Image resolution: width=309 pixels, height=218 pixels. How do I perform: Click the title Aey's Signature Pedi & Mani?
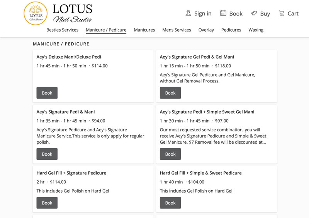66,112
